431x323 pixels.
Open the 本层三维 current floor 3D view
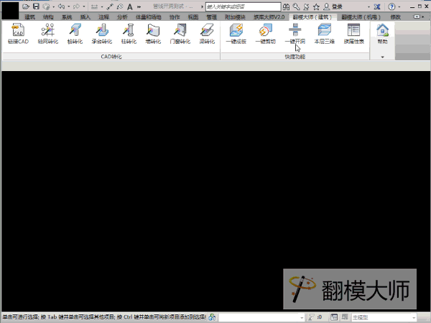324,33
